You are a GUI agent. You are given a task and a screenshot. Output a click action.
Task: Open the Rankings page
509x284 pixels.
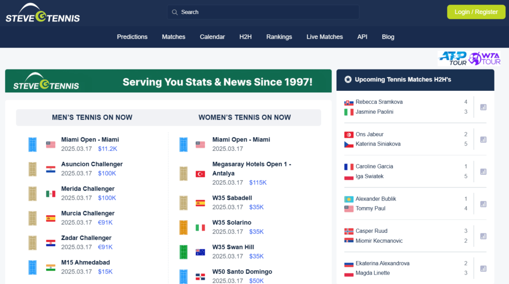coord(279,37)
